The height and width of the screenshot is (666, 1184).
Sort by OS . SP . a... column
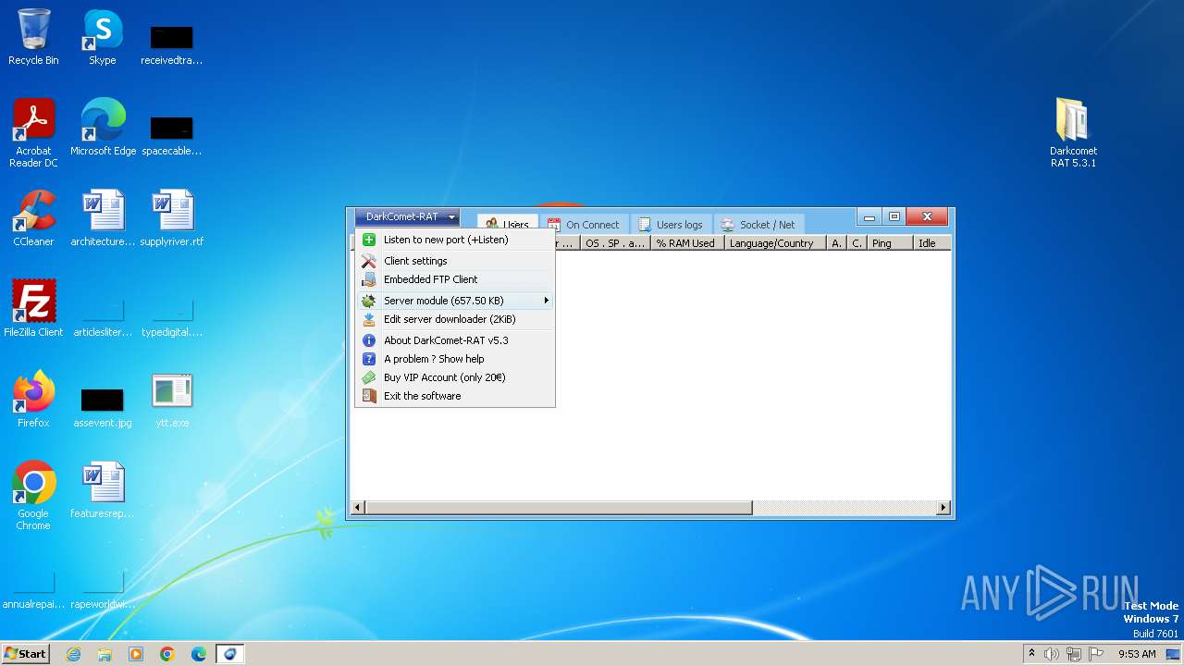(x=615, y=243)
